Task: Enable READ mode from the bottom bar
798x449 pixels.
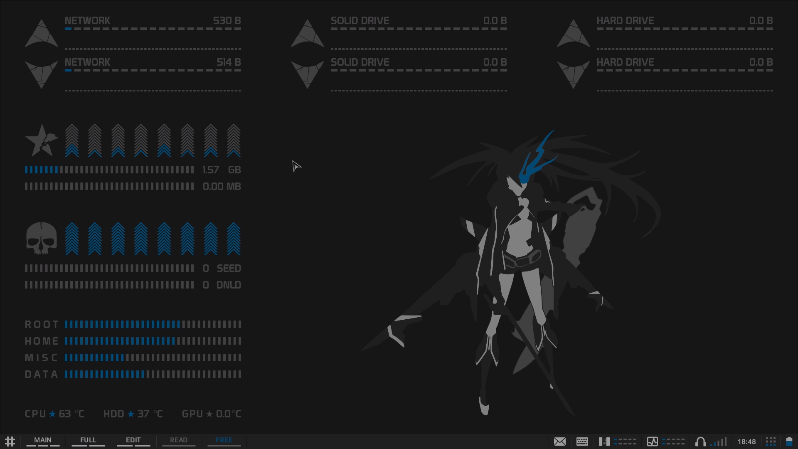Action: pyautogui.click(x=179, y=440)
